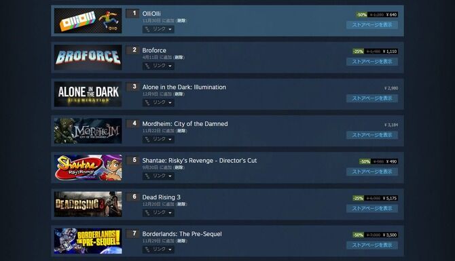Click the link icon under Alone in the Dark
This screenshot has width=455, height=261.
[147, 102]
